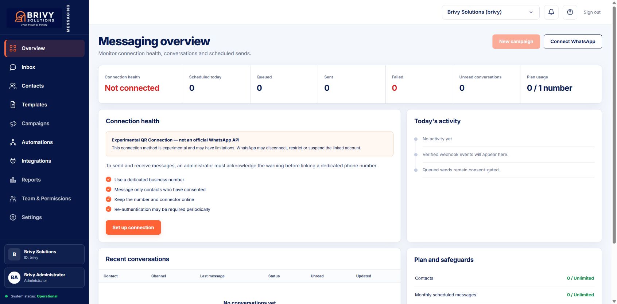
Task: Click the No activity yet entry
Action: click(437, 139)
